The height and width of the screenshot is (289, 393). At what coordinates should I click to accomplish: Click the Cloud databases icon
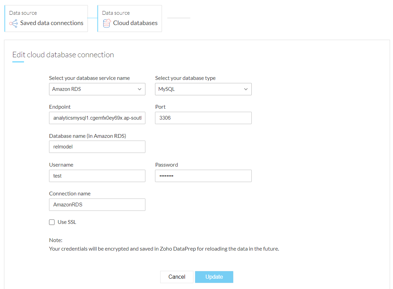click(x=107, y=23)
